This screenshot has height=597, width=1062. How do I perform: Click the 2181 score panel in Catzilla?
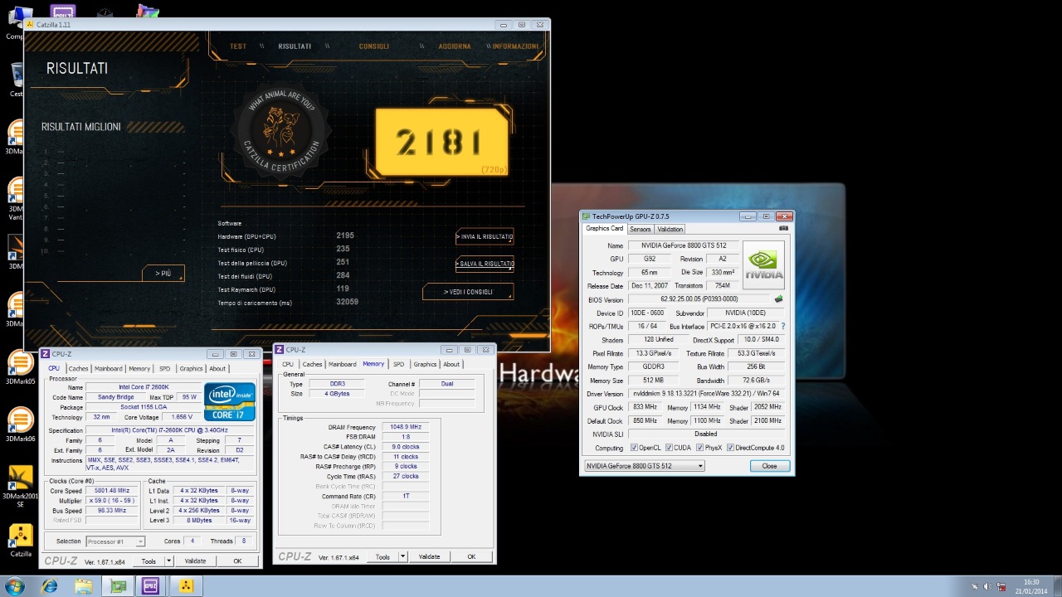click(x=441, y=142)
